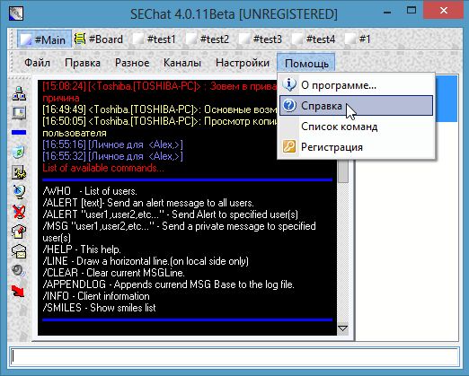Click the envelope mail message icon
Screen dimensions: 469x376
click(x=19, y=251)
